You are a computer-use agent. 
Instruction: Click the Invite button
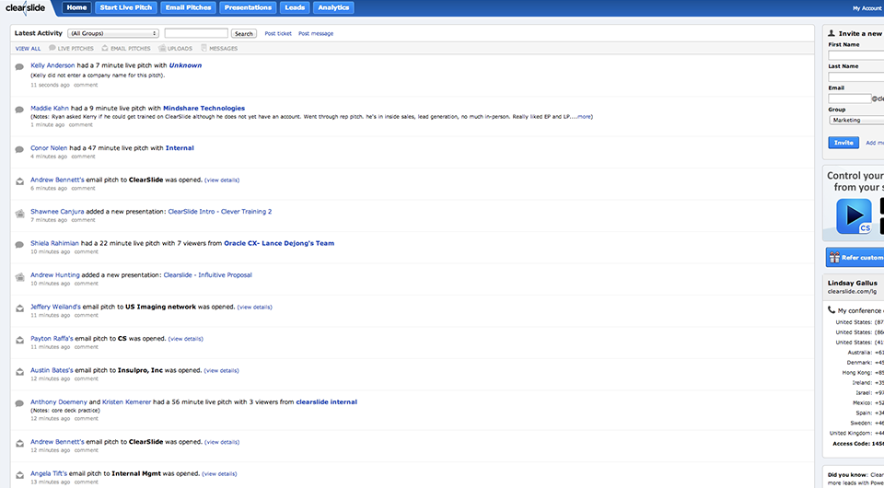click(843, 143)
